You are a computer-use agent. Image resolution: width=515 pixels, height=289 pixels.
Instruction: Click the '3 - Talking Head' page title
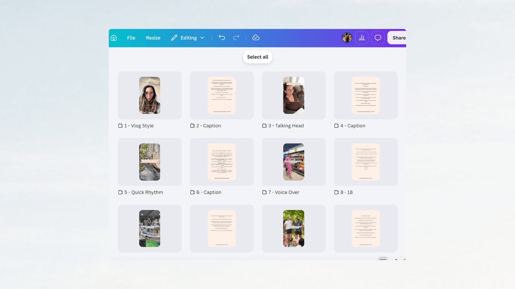(x=286, y=126)
